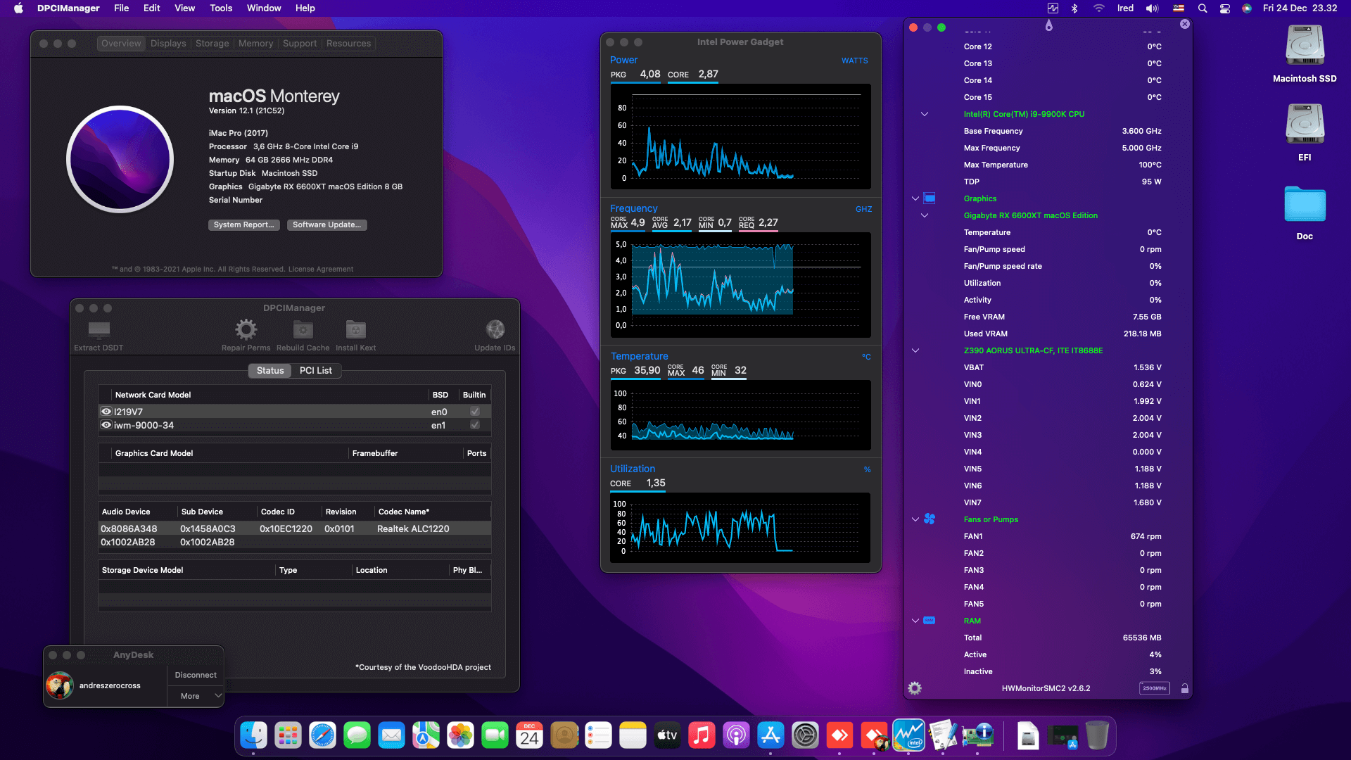The image size is (1351, 760).
Task: Collapse the RAM section chevron
Action: tap(915, 621)
